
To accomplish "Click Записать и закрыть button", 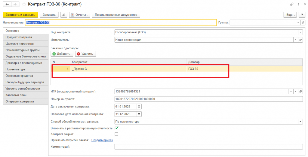I will tap(20, 15).
